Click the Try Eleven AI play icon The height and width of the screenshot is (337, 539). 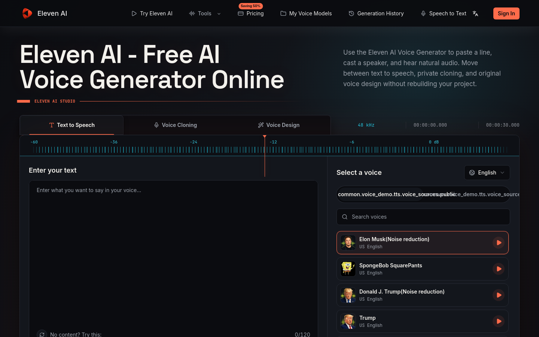pyautogui.click(x=134, y=13)
